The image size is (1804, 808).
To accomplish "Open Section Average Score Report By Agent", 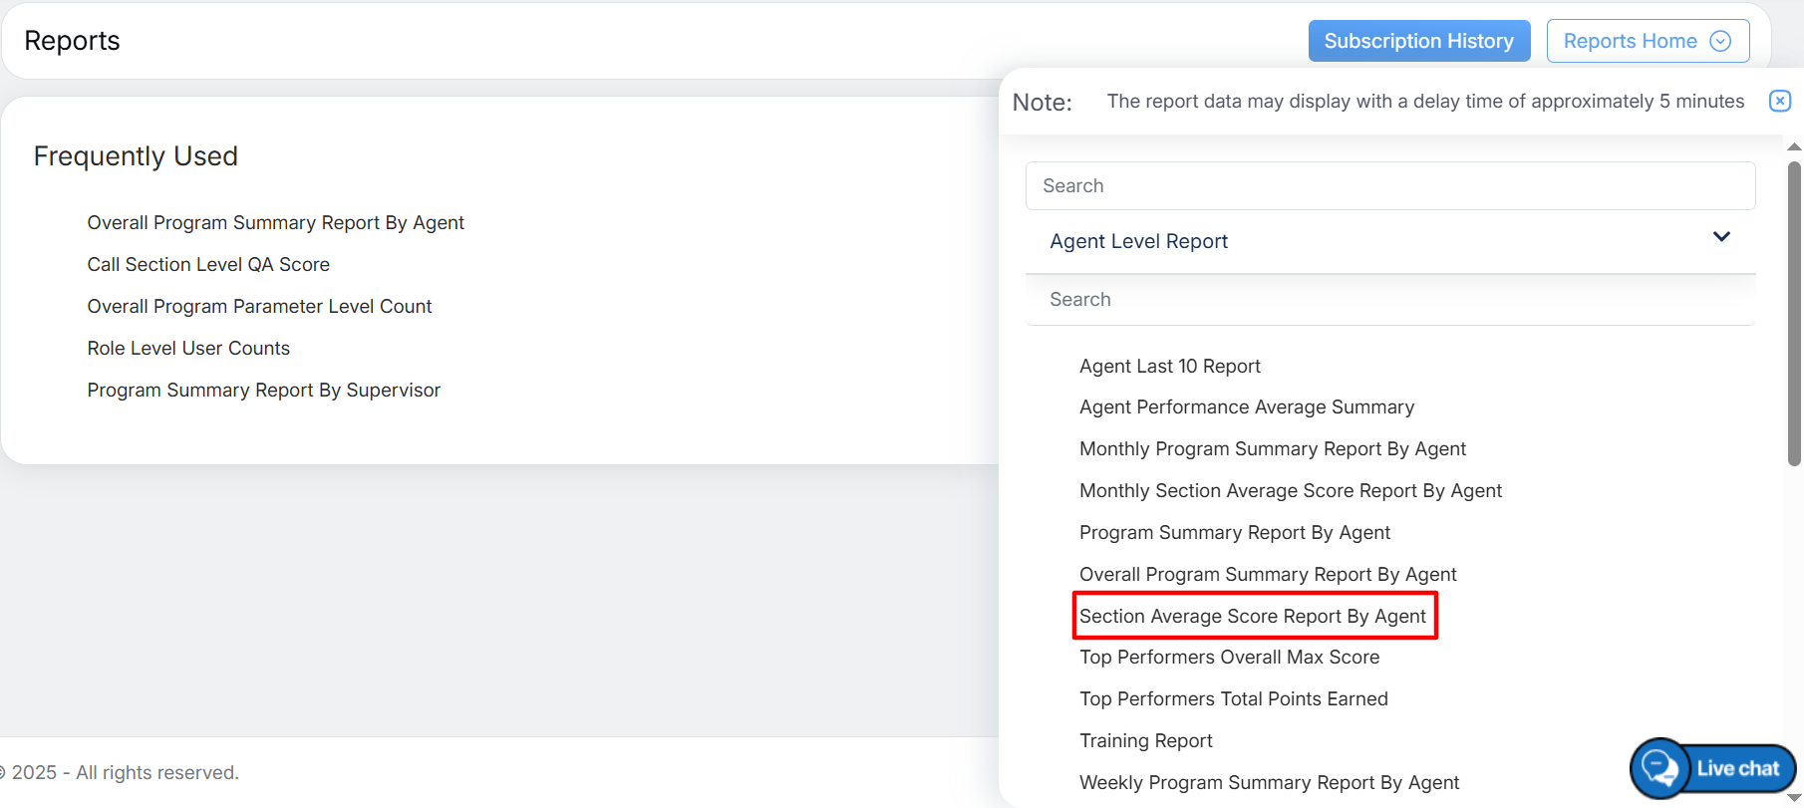I will (x=1253, y=616).
